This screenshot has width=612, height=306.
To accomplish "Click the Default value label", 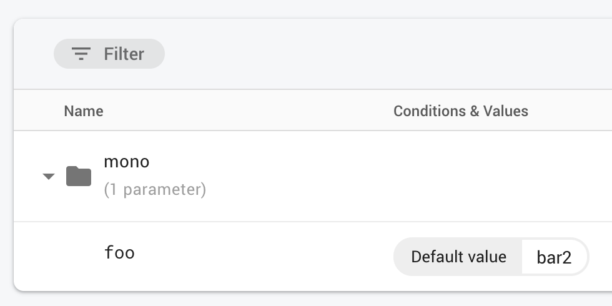I will pos(458,257).
